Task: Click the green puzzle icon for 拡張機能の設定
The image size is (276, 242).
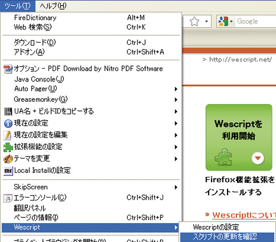Action: coord(8,147)
